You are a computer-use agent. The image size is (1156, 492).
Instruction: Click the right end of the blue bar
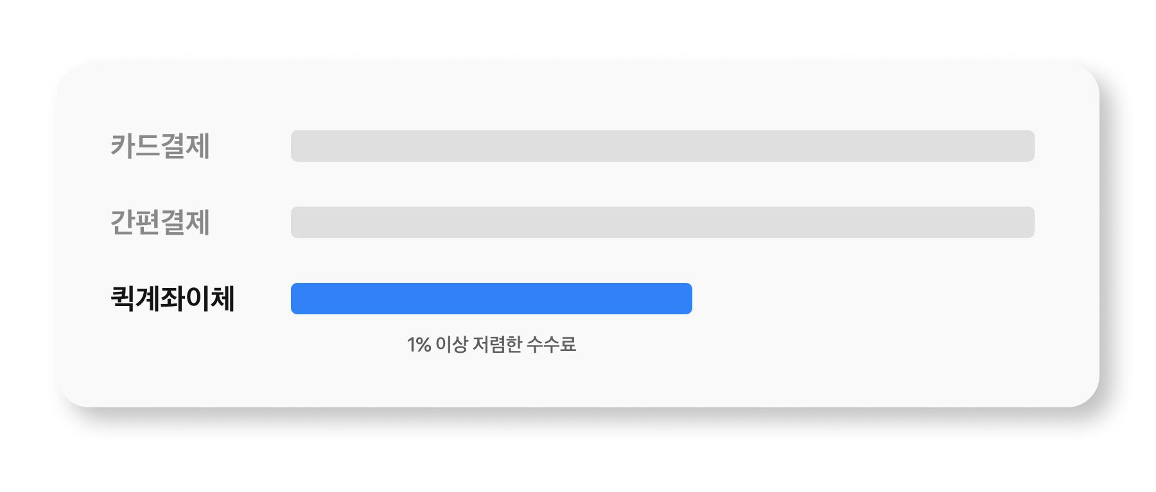point(686,298)
